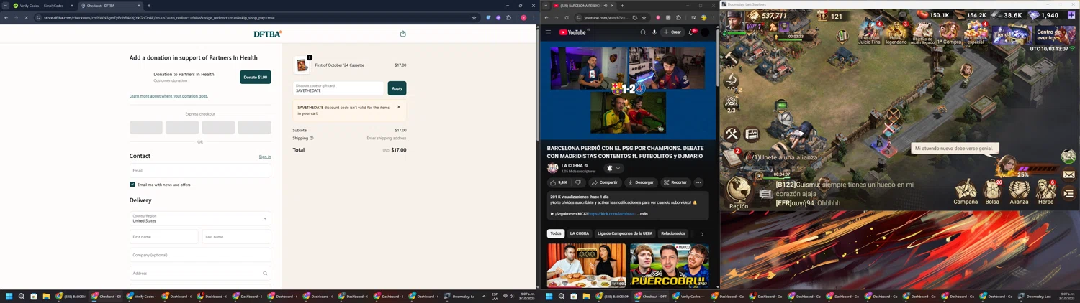Open Héroe menu in the game
The image size is (1080, 303).
pos(1045,192)
